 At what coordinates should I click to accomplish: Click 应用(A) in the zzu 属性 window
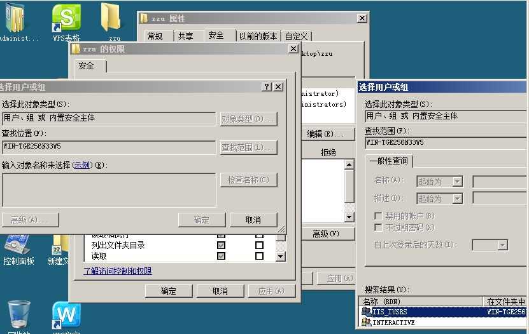click(x=337, y=278)
